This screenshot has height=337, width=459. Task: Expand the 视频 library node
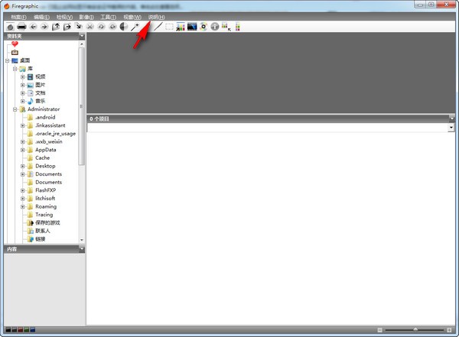coord(23,76)
